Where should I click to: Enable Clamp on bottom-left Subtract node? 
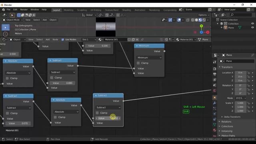point(7,113)
